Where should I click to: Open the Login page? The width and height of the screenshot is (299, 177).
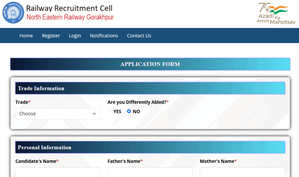click(x=75, y=36)
